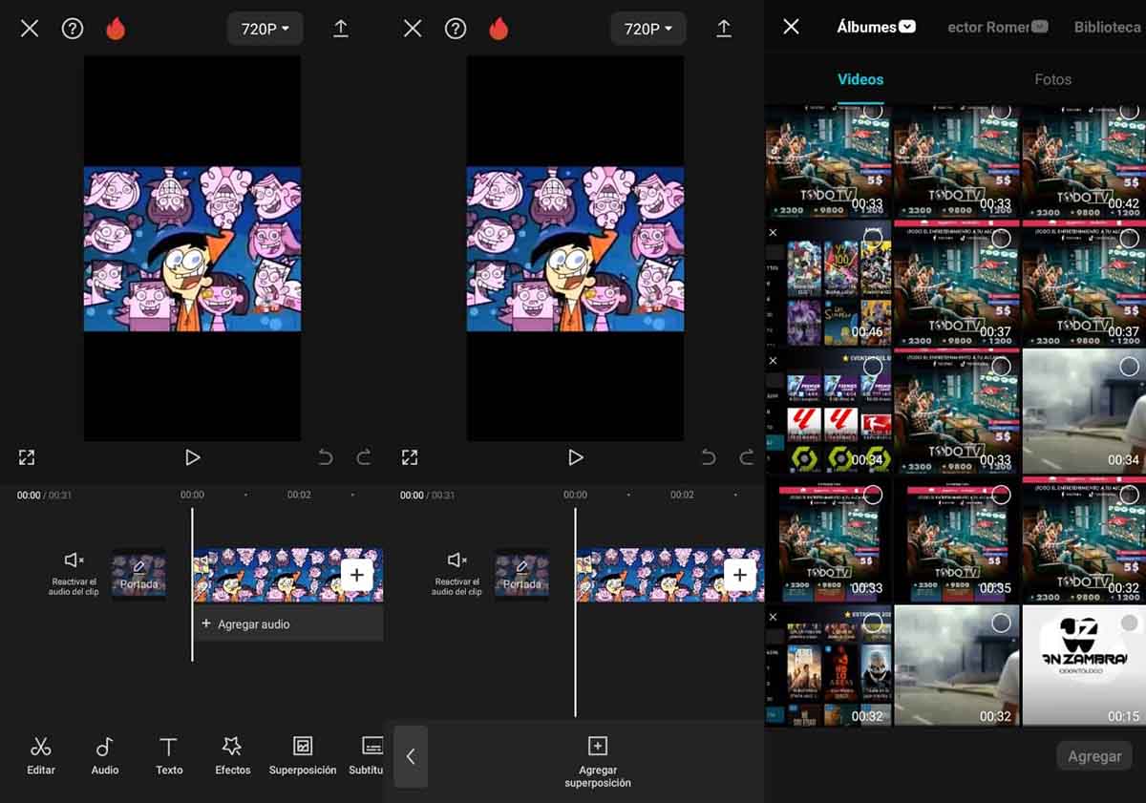Open the Texto tool

(x=169, y=755)
